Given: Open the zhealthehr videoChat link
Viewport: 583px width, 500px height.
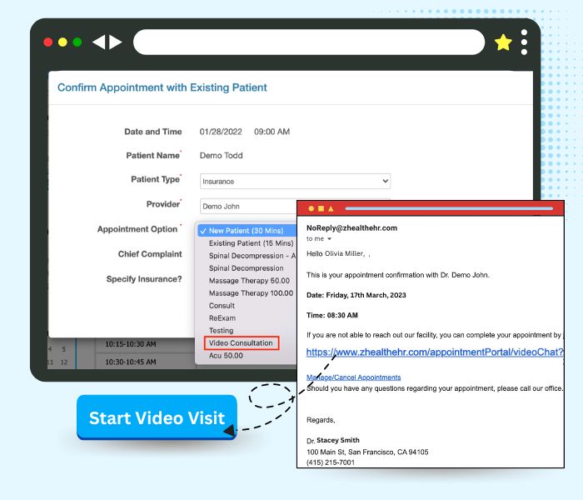Looking at the screenshot, I should click(x=435, y=352).
